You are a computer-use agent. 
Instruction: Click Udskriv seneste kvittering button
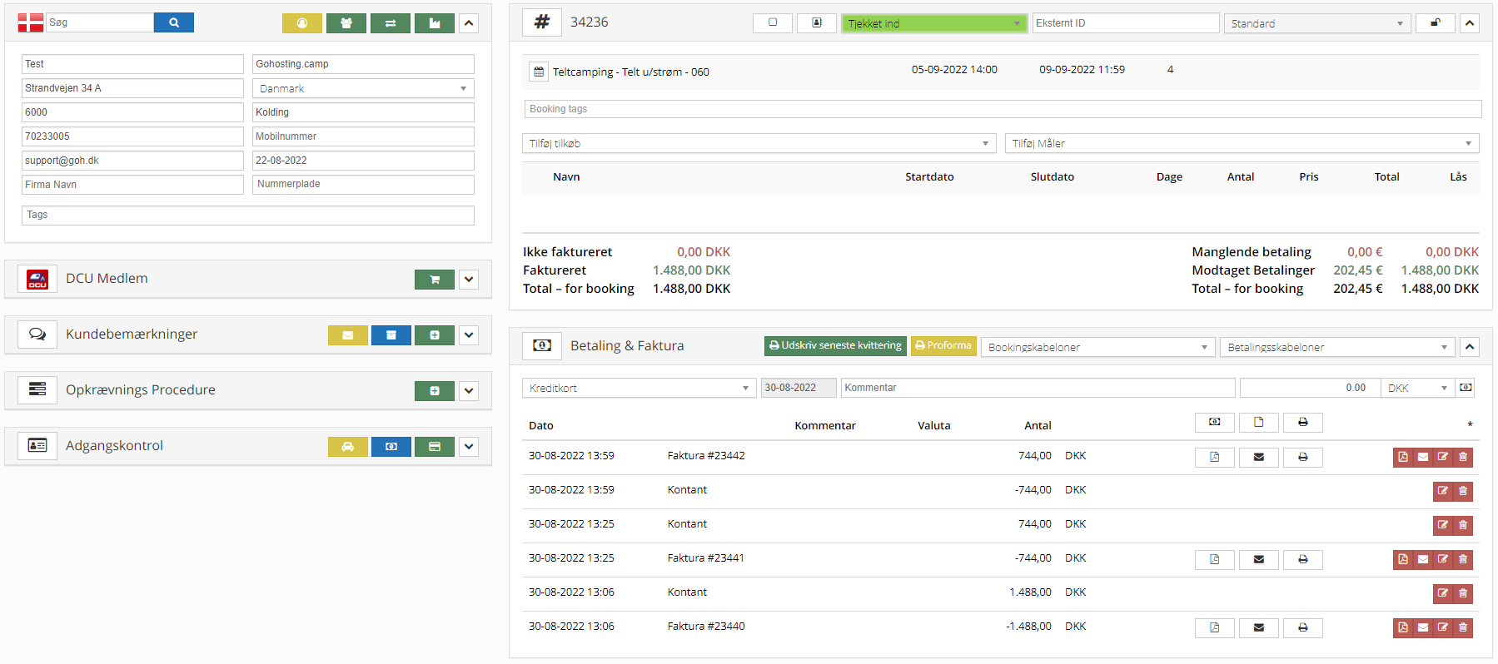[835, 345]
